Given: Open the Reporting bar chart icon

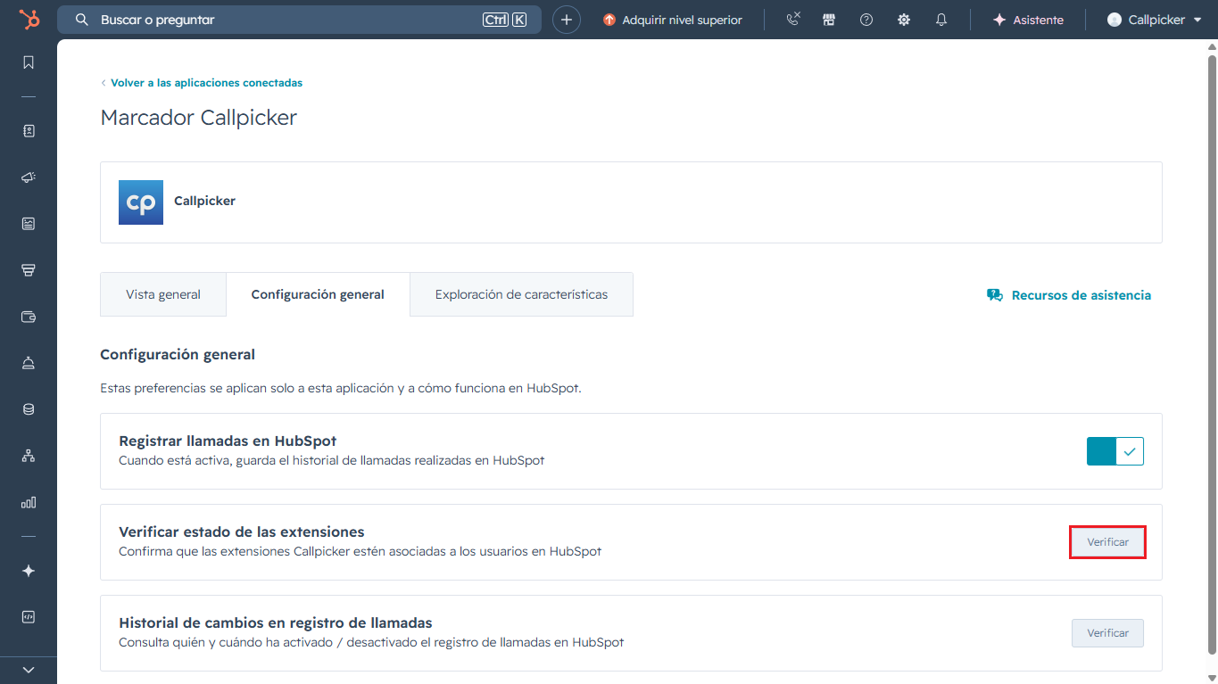Looking at the screenshot, I should pyautogui.click(x=29, y=502).
